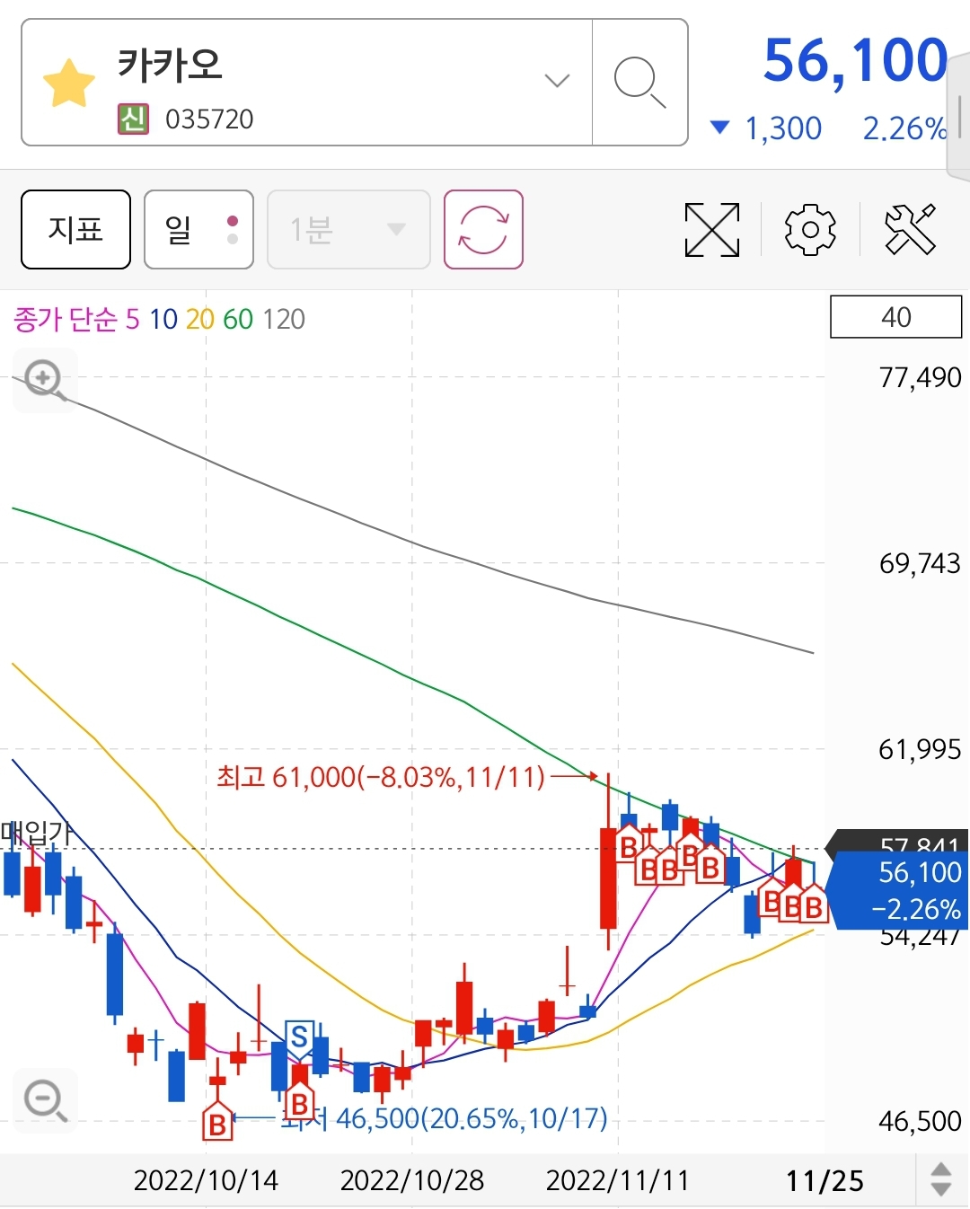Tap the 최저 46,500 low price annotation

445,1118
